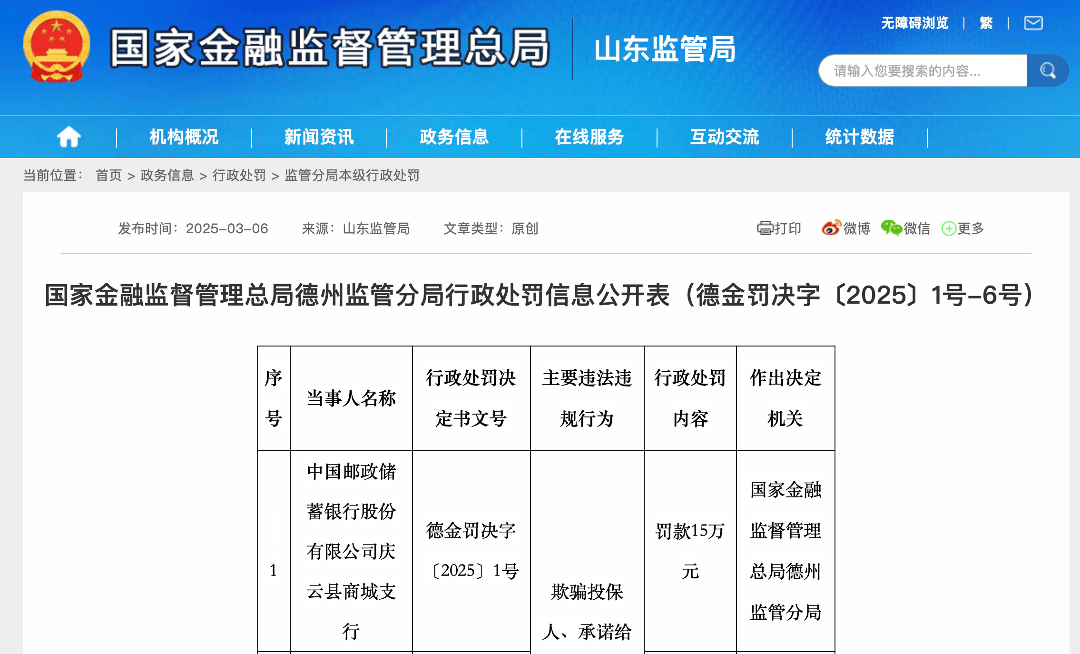Click 文章类型：原创 text
This screenshot has height=654, width=1080.
point(491,228)
